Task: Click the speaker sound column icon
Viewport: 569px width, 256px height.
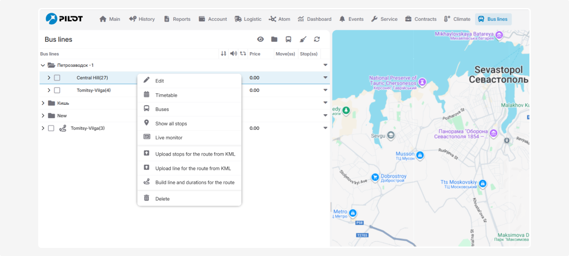Action: pos(233,54)
